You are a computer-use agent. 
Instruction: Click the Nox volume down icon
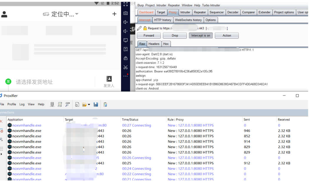125,31
